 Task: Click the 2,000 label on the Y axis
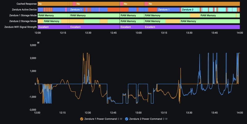[33, 58]
